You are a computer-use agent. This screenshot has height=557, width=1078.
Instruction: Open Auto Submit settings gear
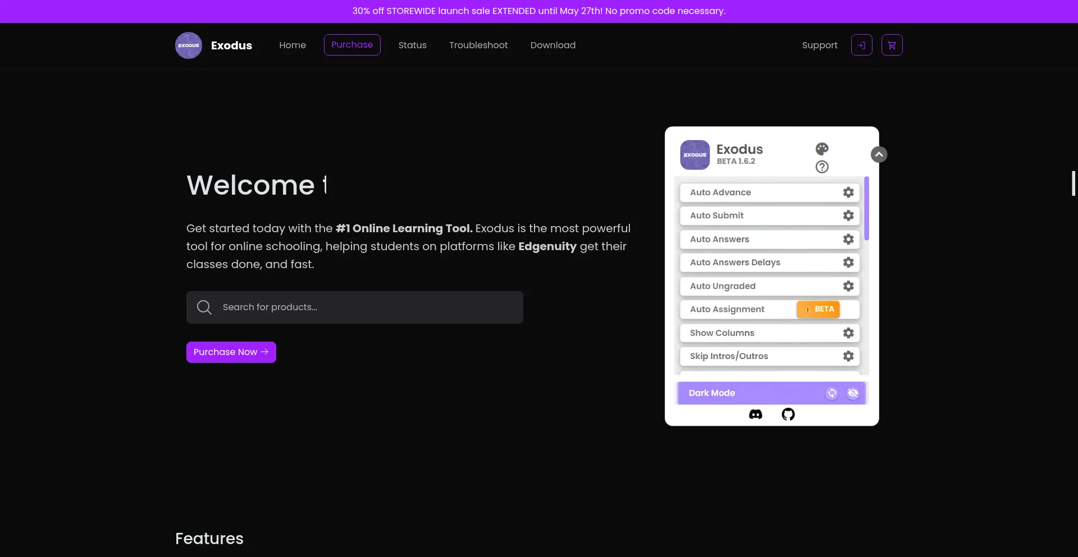(x=848, y=215)
